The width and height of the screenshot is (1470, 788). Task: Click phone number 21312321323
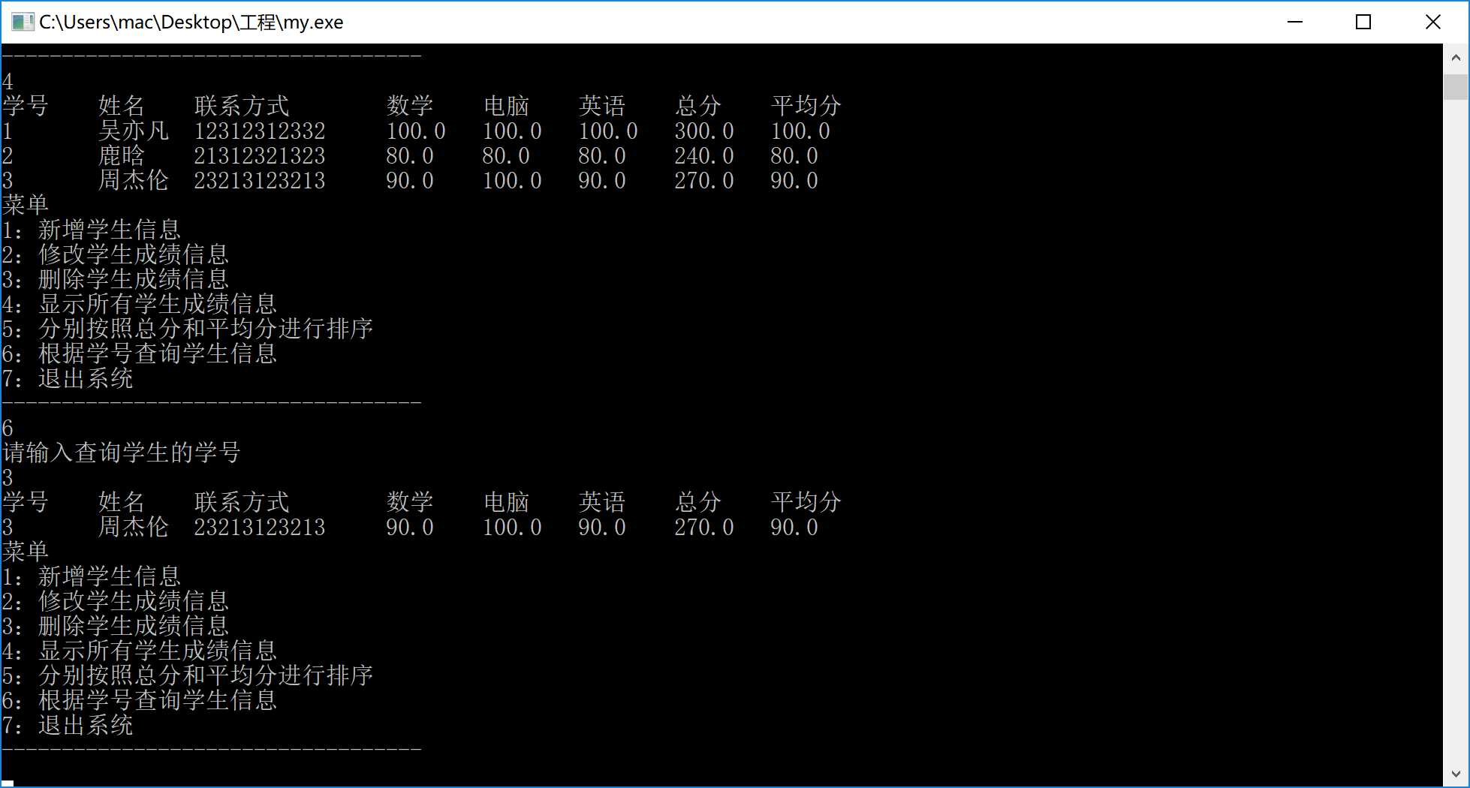tap(260, 155)
